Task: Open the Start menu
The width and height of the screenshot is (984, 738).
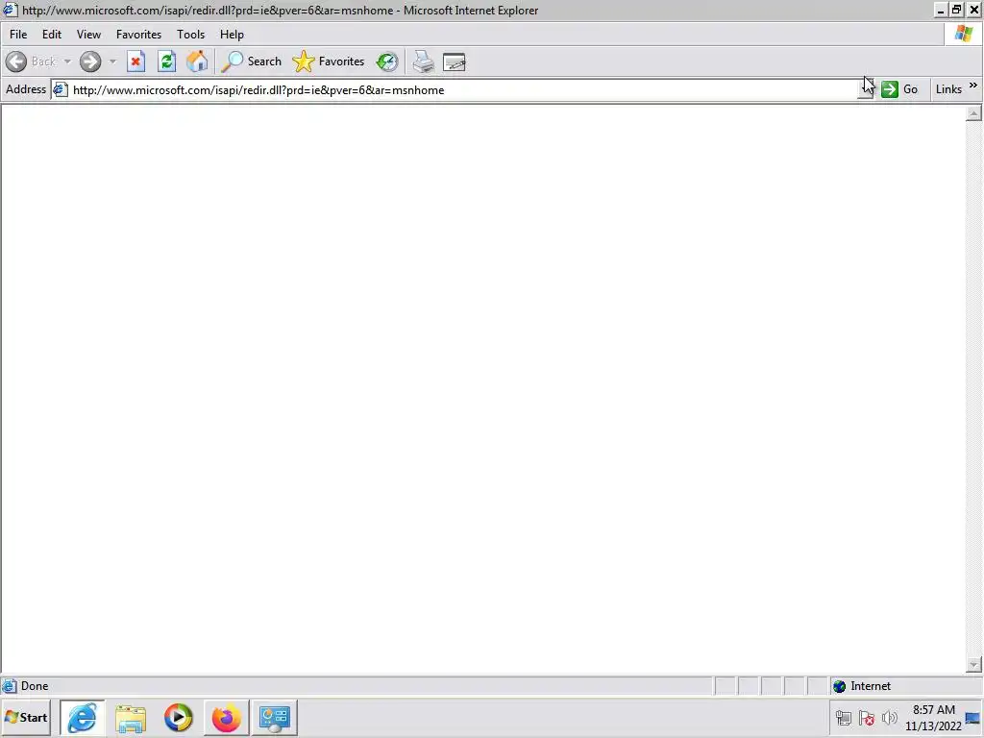Action: click(26, 717)
